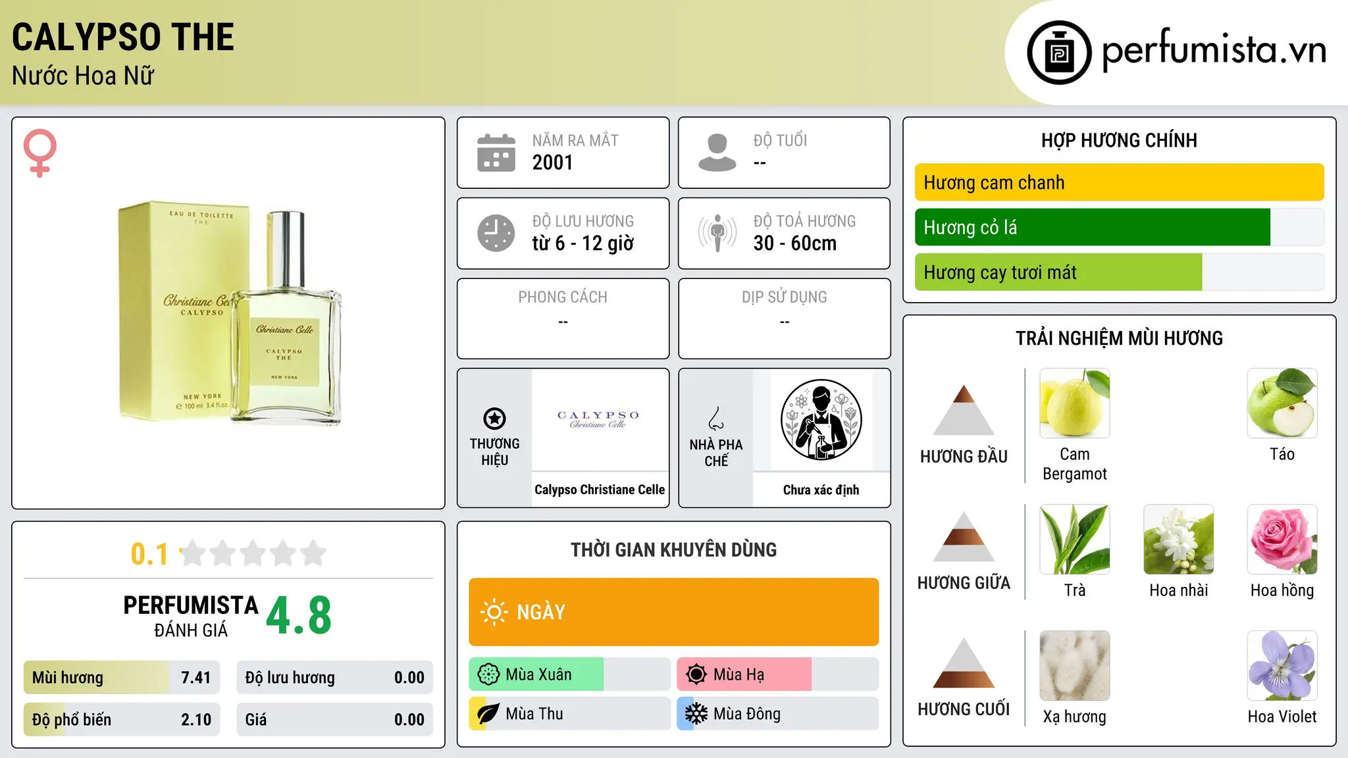Screen dimensions: 1348x758
Task: Click the Mùa Xuân season bar
Action: [x=570, y=674]
